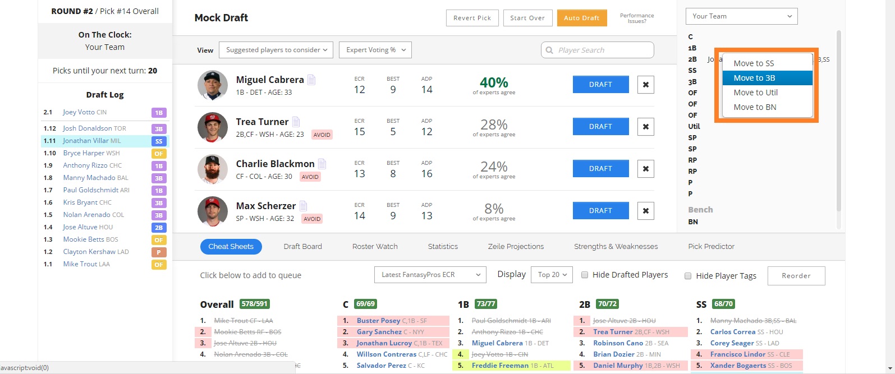Viewport: 895px width, 374px height.
Task: Click the SS badge next to Jonathan Villar
Action: tap(159, 141)
